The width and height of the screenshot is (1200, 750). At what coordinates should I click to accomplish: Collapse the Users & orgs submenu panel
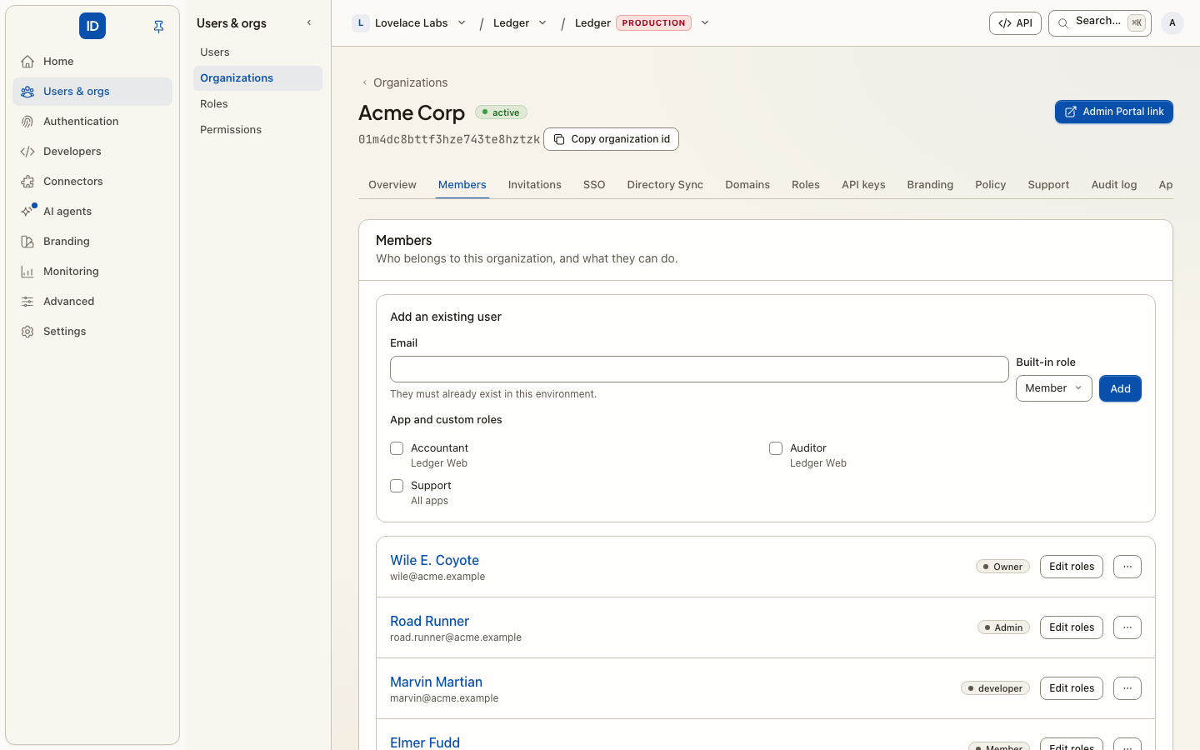pyautogui.click(x=309, y=22)
